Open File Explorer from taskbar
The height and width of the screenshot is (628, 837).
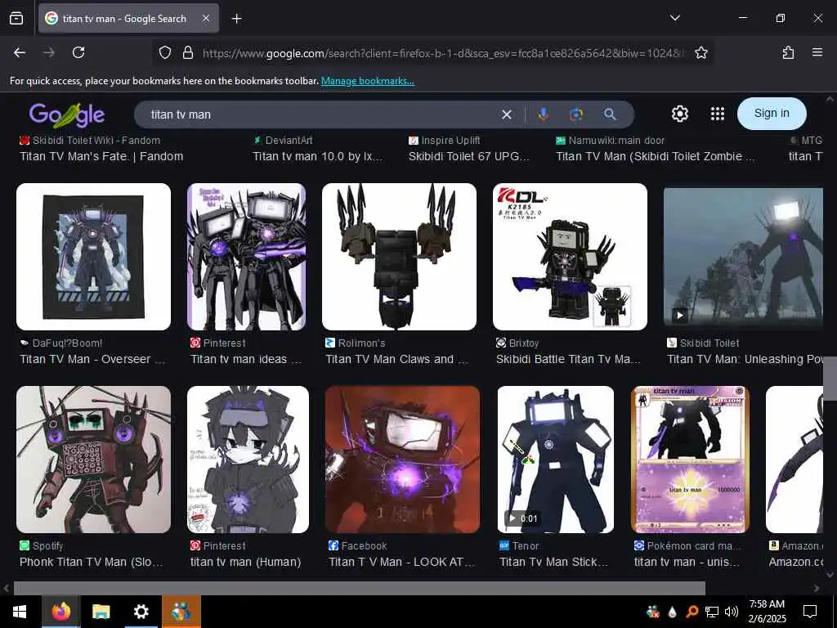coord(101,612)
